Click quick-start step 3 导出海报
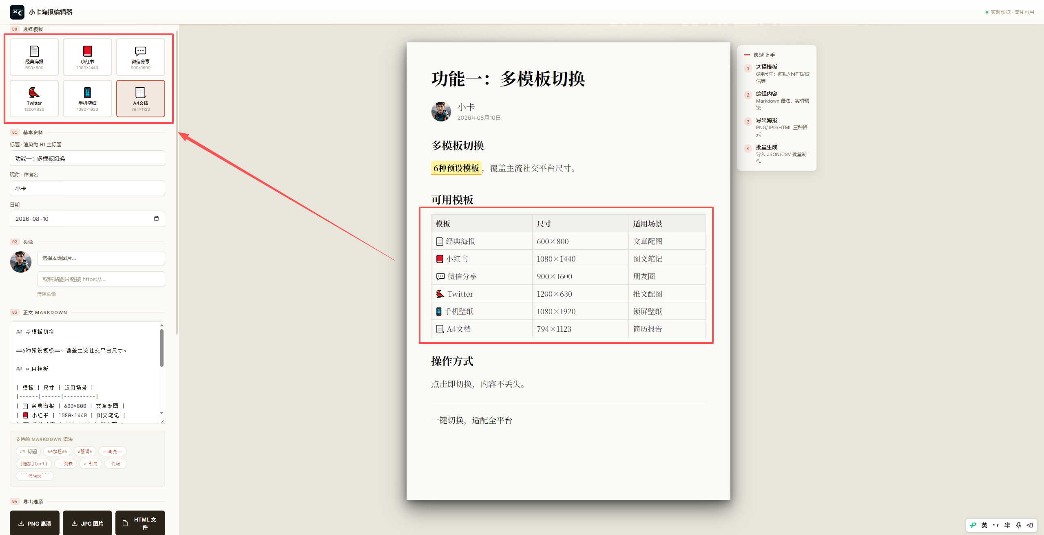 pyautogui.click(x=777, y=127)
